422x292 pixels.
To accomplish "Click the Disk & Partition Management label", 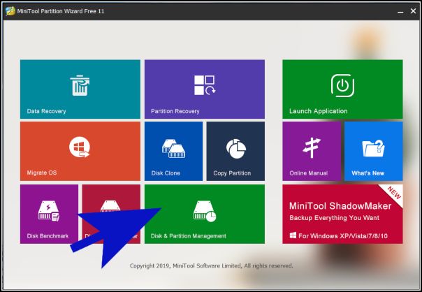I will click(x=188, y=236).
